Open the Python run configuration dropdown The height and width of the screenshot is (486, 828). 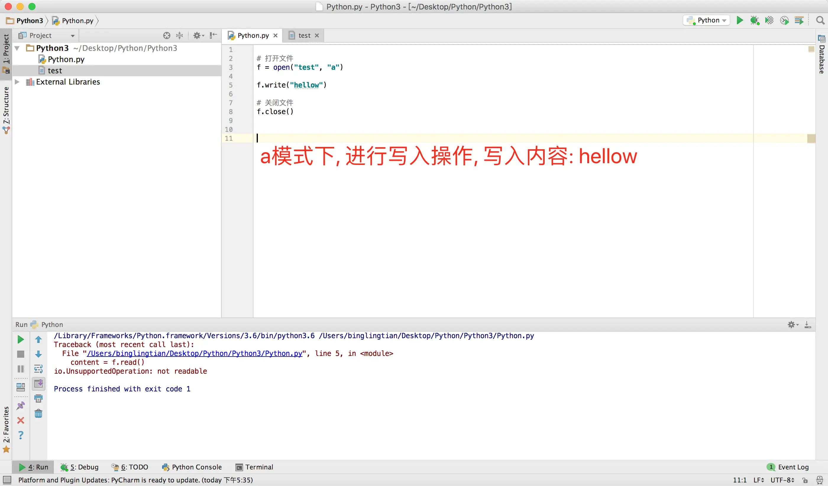706,20
